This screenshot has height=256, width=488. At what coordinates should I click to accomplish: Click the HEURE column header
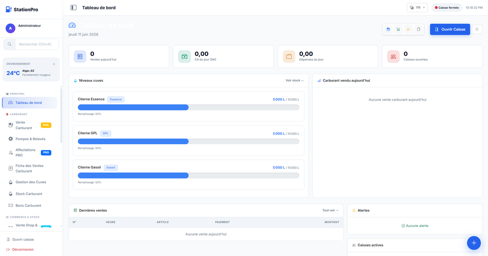click(x=110, y=222)
